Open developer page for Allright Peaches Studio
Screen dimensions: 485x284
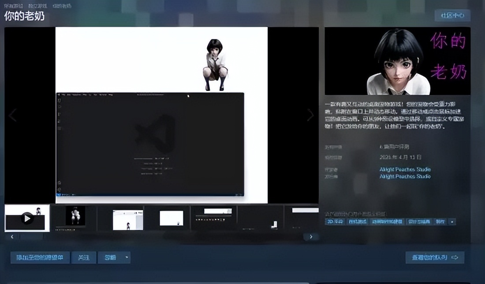405,169
